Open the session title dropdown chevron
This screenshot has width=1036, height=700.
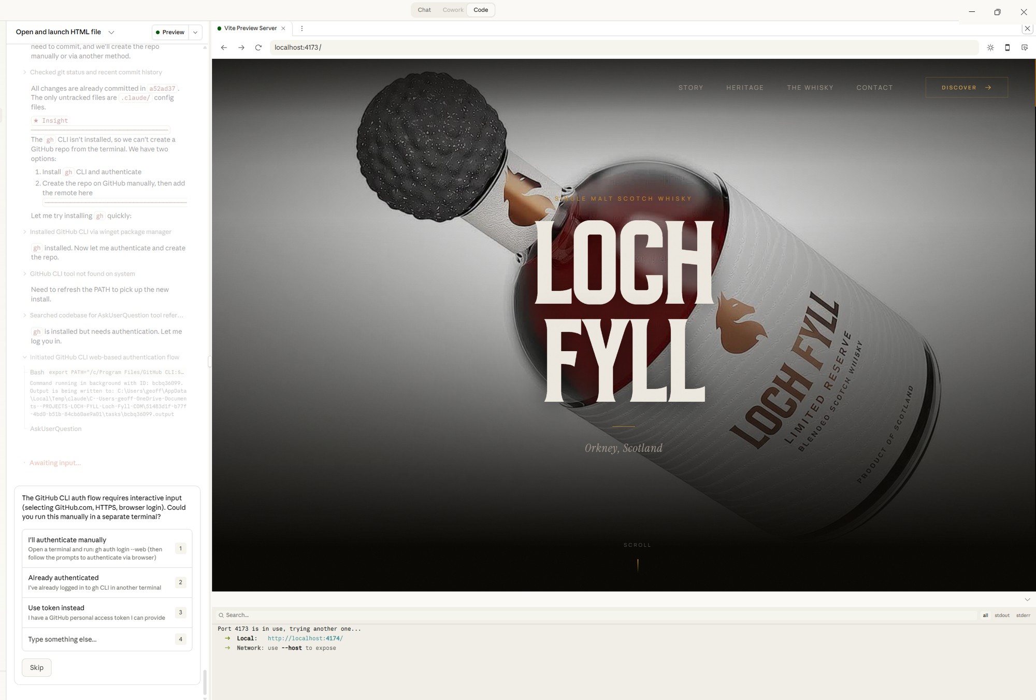[111, 32]
